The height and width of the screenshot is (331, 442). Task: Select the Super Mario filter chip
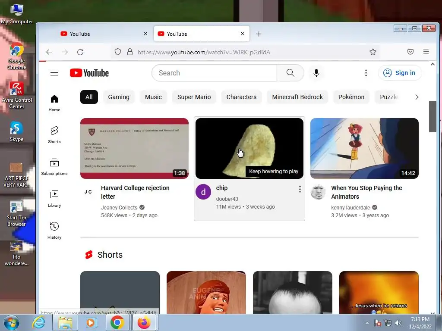coord(194,97)
